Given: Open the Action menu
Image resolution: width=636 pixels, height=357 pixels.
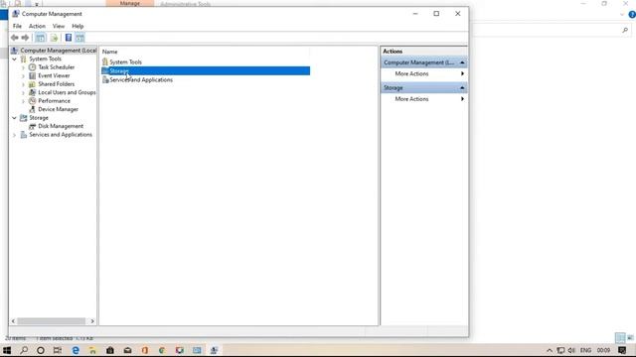Looking at the screenshot, I should click(x=37, y=26).
